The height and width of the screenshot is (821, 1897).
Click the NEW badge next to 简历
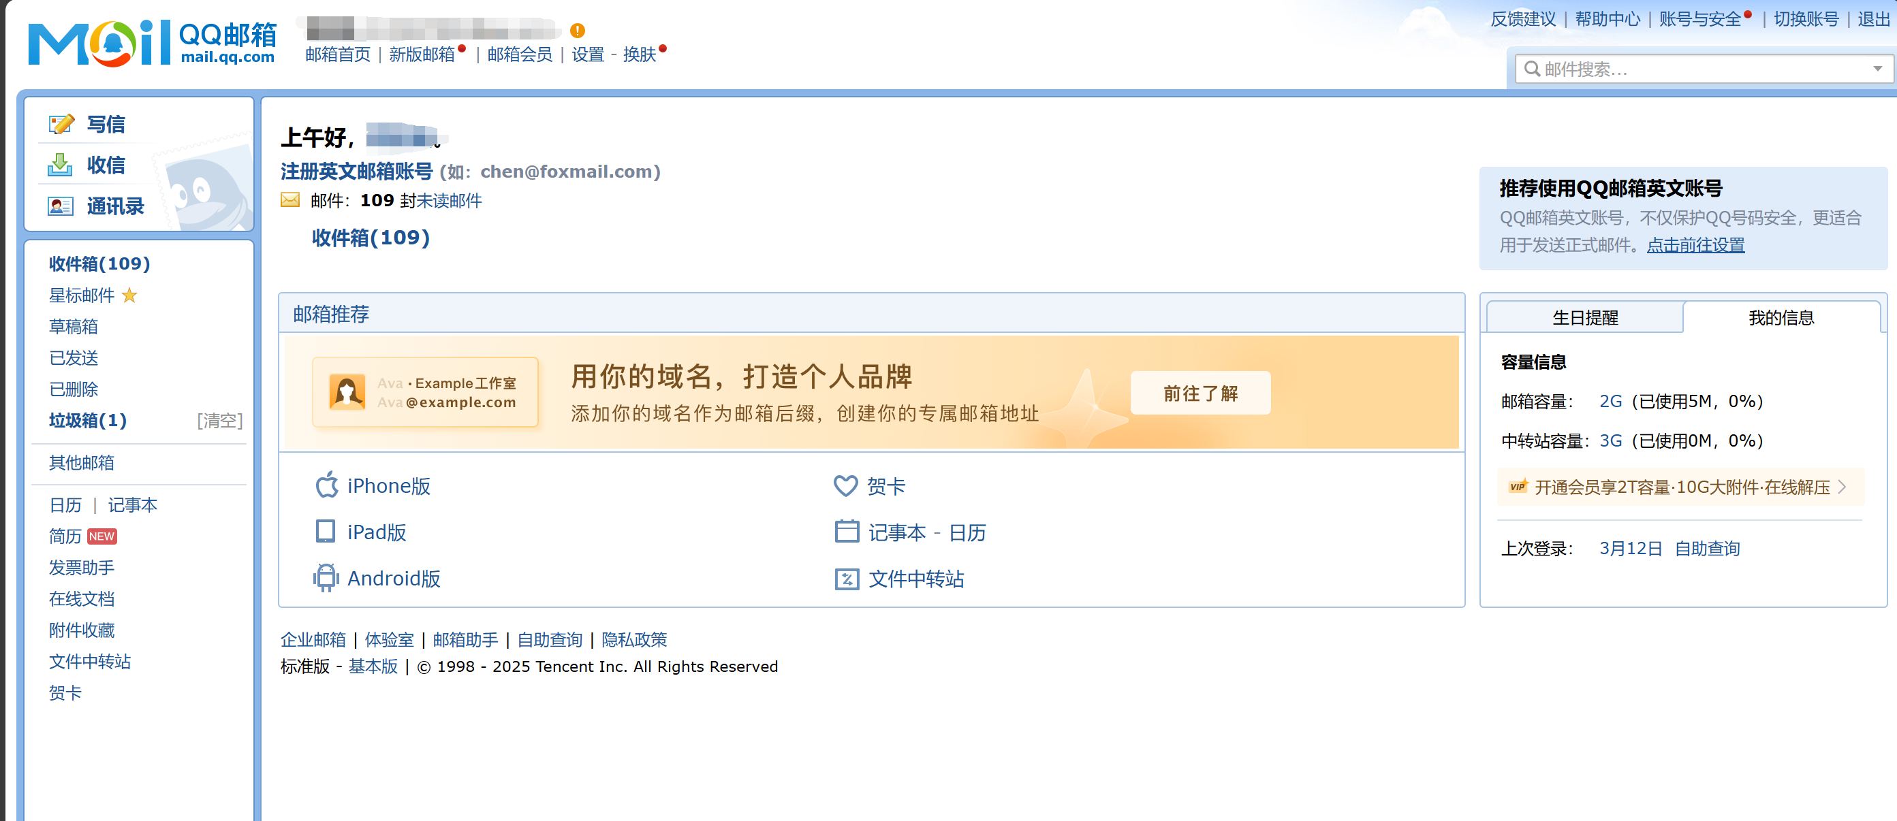click(101, 536)
